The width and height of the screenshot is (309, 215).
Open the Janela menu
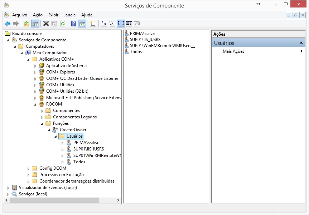click(69, 15)
